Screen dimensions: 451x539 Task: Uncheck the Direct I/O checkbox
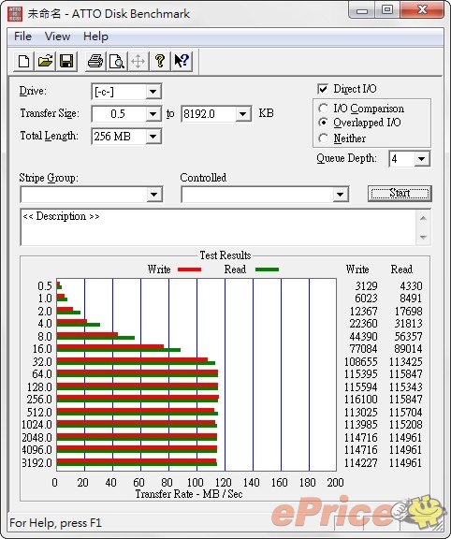(323, 89)
